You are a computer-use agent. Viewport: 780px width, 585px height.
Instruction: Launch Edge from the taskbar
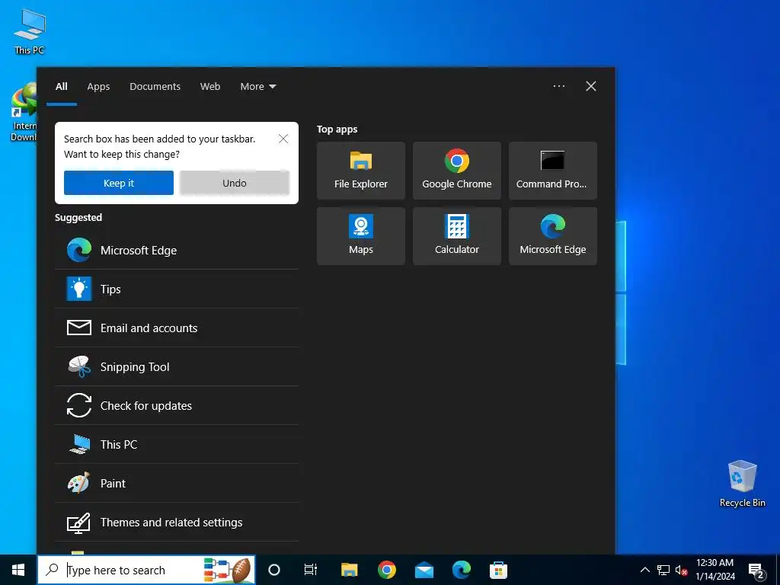tap(461, 570)
